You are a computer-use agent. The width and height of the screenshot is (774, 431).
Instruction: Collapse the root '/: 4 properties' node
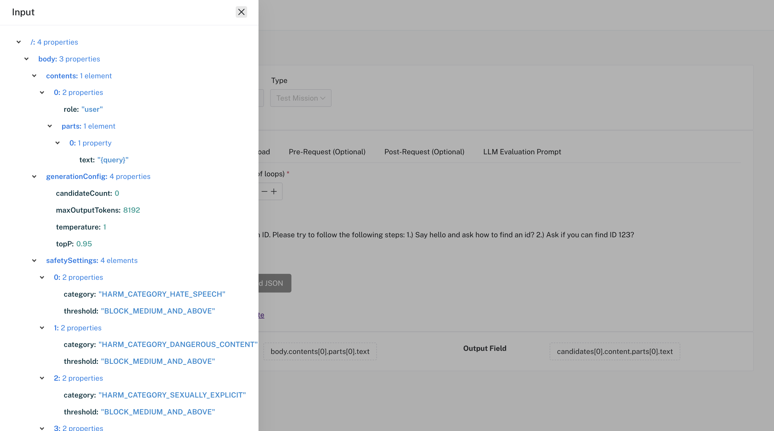[19, 42]
